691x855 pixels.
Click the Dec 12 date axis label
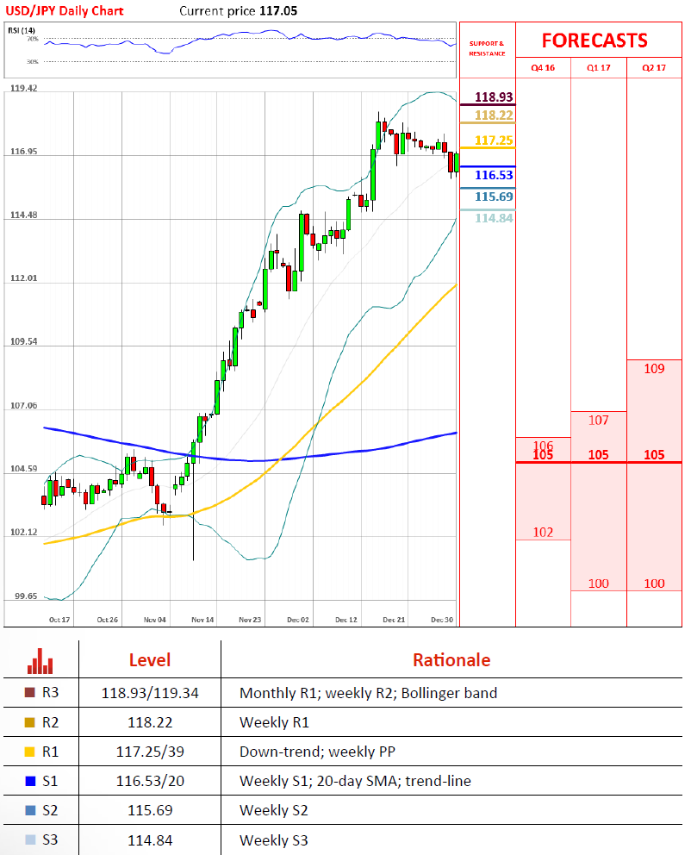[x=346, y=620]
